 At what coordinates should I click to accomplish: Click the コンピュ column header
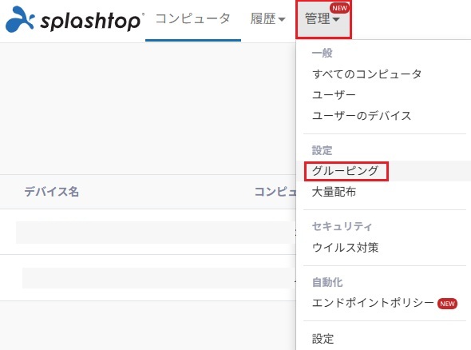click(275, 192)
